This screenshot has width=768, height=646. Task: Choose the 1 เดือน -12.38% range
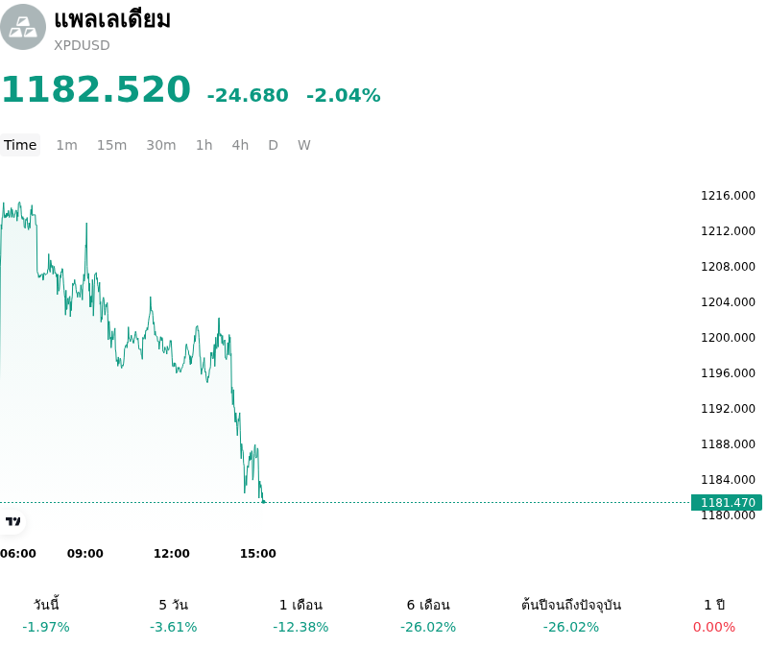click(x=300, y=615)
